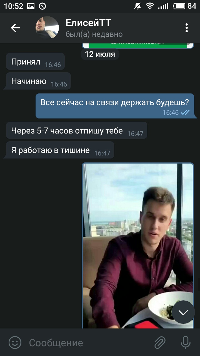The image size is (200, 356).
Task: Attach a file with the paperclip icon
Action: coord(160,342)
